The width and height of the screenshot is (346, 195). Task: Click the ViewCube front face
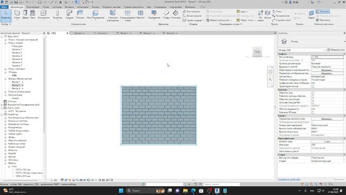pos(257,51)
